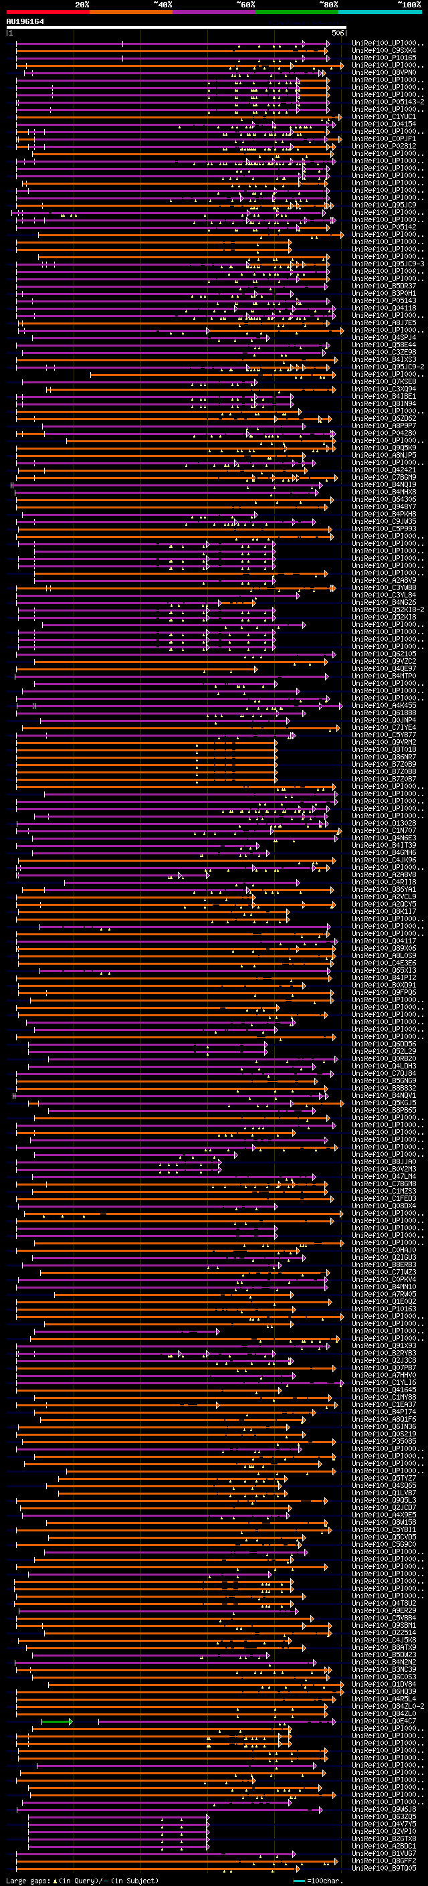Image resolution: width=428 pixels, height=1886 pixels.
Task: Select hit label UniRef100_C3XQ94
Action: [x=384, y=389]
